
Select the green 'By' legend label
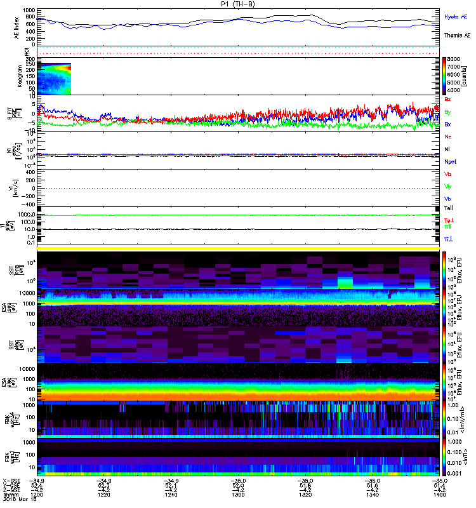pos(447,112)
